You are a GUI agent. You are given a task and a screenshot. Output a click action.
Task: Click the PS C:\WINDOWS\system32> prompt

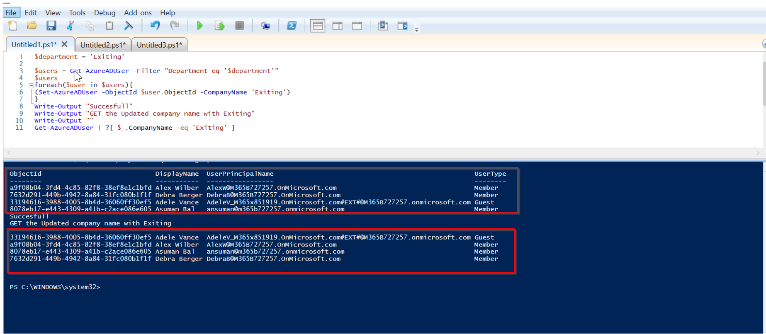point(55,287)
